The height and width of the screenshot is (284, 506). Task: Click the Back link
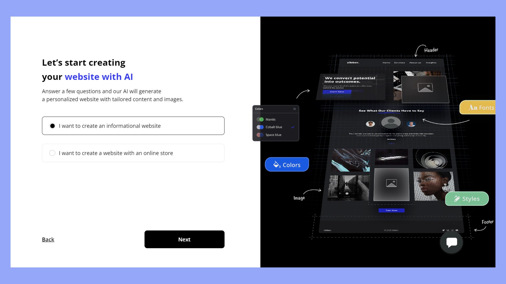pos(48,239)
